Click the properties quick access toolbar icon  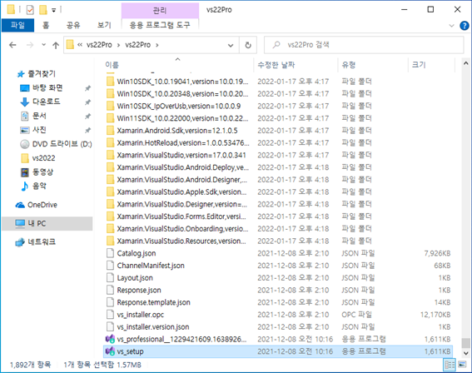coord(30,10)
